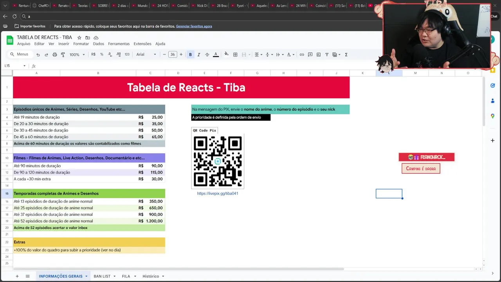Click the functions sigma icon

pos(346,54)
